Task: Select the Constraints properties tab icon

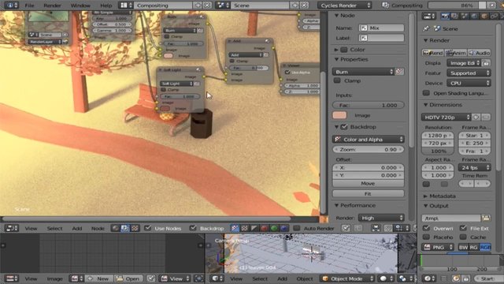Action: (x=494, y=16)
